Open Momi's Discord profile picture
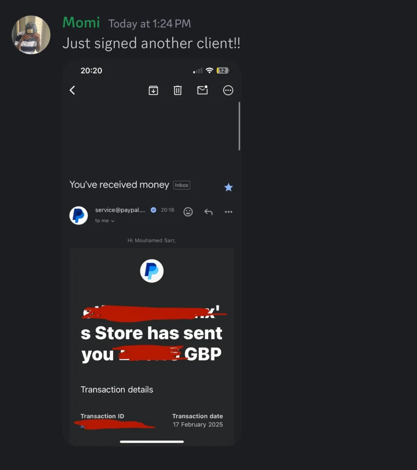 tap(31, 35)
